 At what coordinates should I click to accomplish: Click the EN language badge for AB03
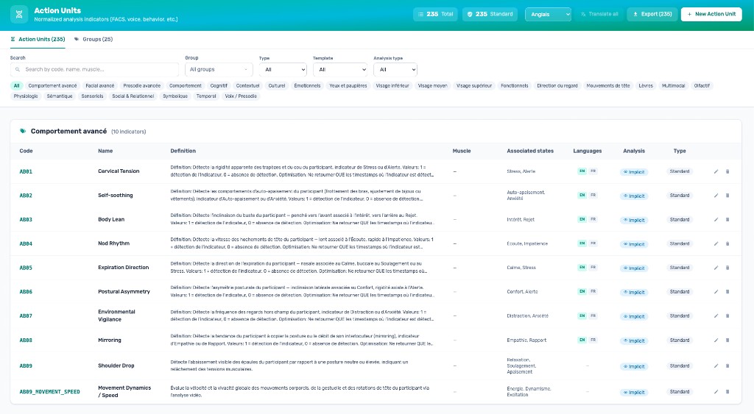[582, 219]
